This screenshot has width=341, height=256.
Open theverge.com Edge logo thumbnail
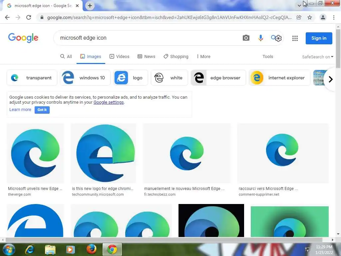(35, 153)
